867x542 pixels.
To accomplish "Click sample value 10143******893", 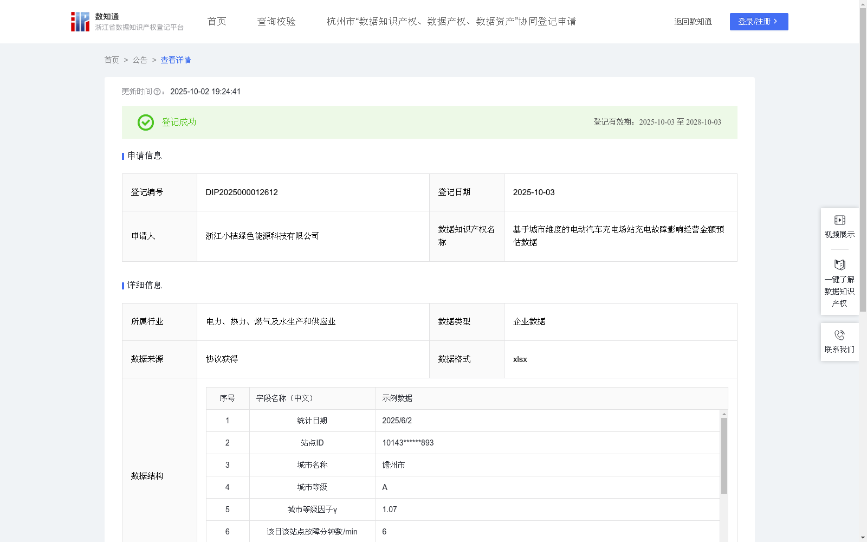I will [x=408, y=443].
